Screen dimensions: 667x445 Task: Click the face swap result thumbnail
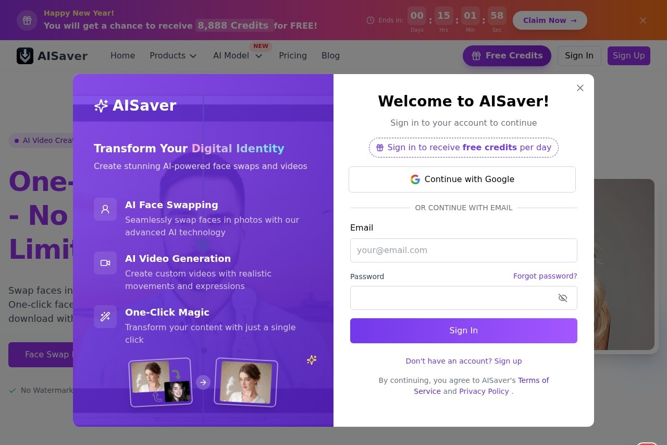point(245,382)
